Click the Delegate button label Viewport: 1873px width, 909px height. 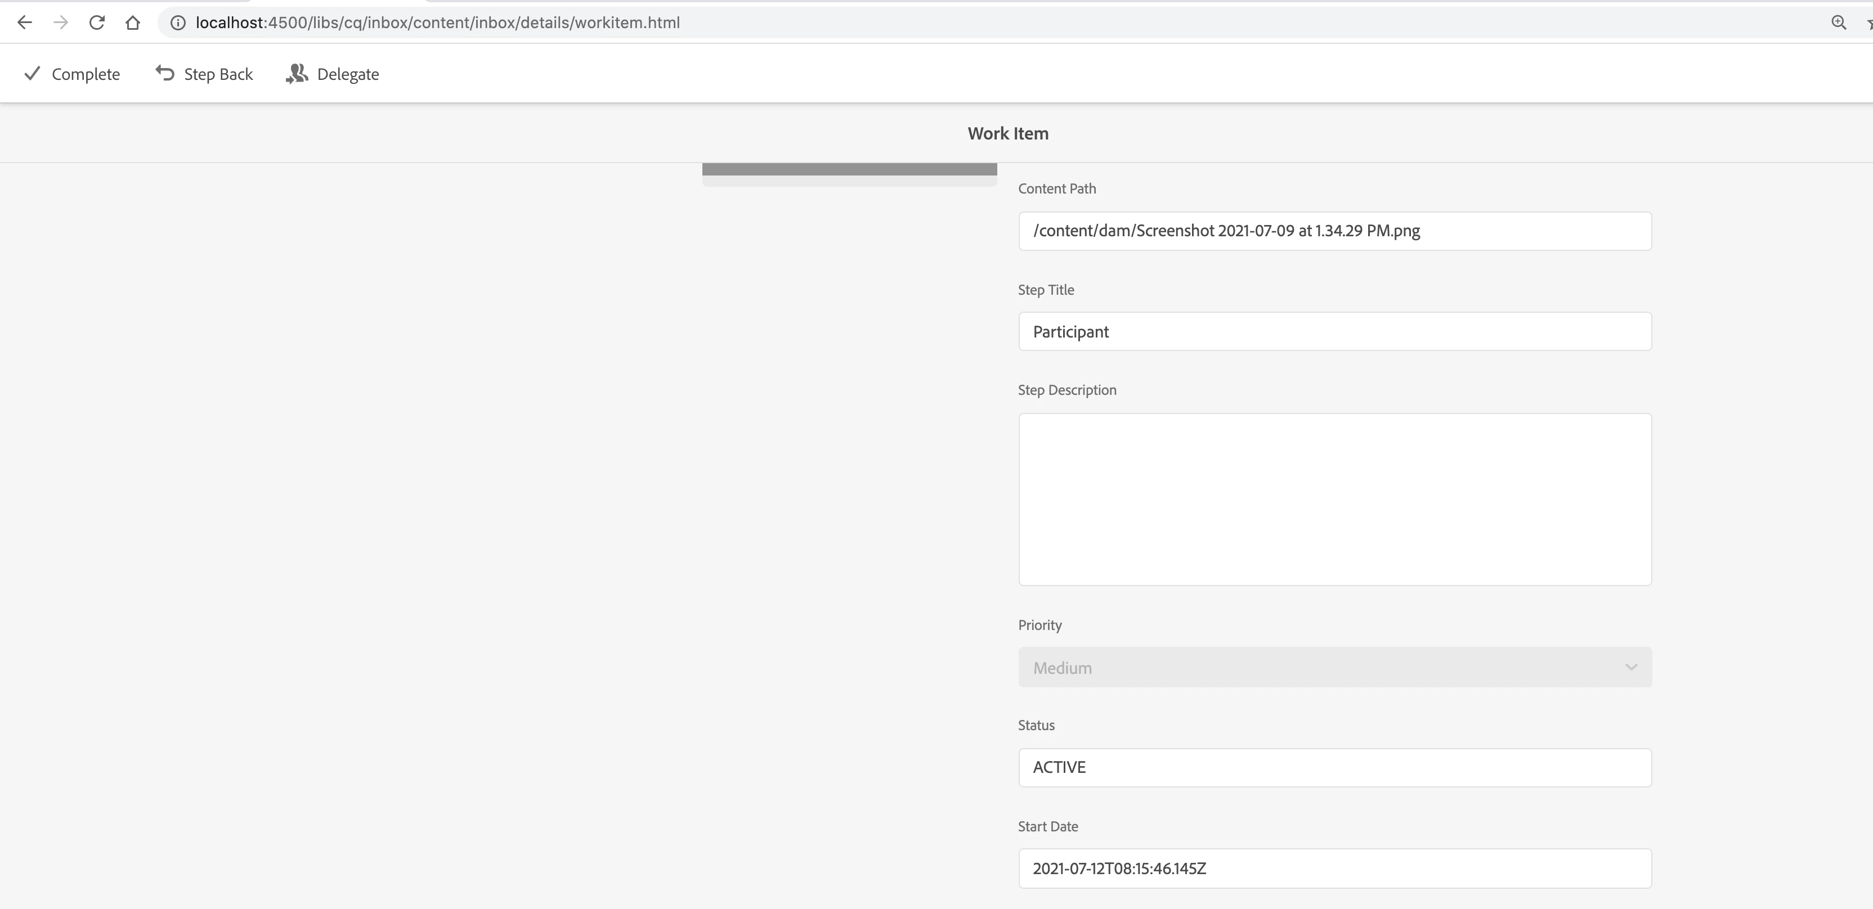348,74
